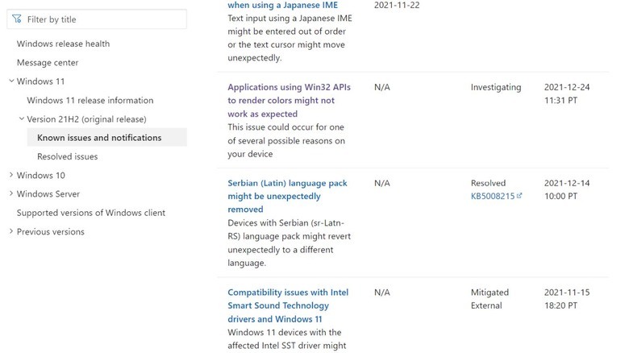
Task: Select the Windows Server sidebar item
Action: (x=48, y=193)
